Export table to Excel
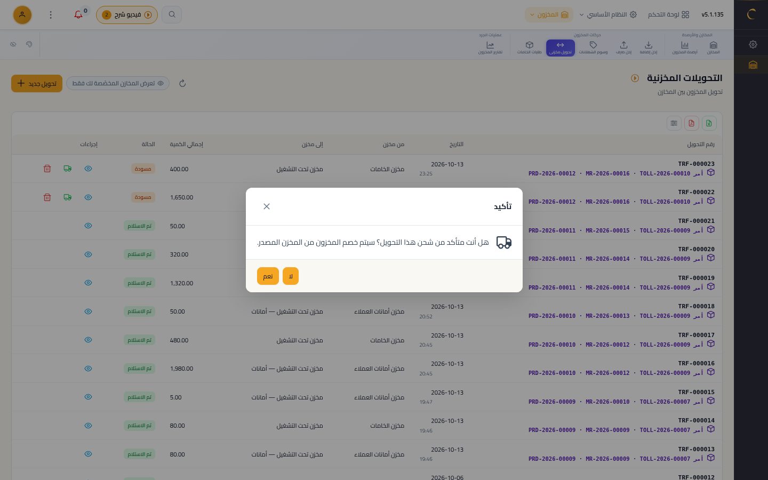This screenshot has height=480, width=768. [x=709, y=123]
